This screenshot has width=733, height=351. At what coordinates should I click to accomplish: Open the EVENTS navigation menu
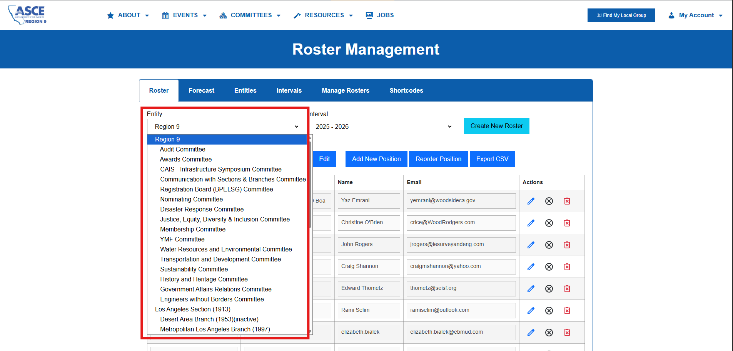pyautogui.click(x=184, y=15)
